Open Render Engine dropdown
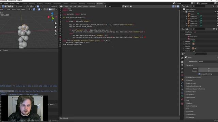Viewport: 218px width, 122px height. pyautogui.click(x=208, y=62)
